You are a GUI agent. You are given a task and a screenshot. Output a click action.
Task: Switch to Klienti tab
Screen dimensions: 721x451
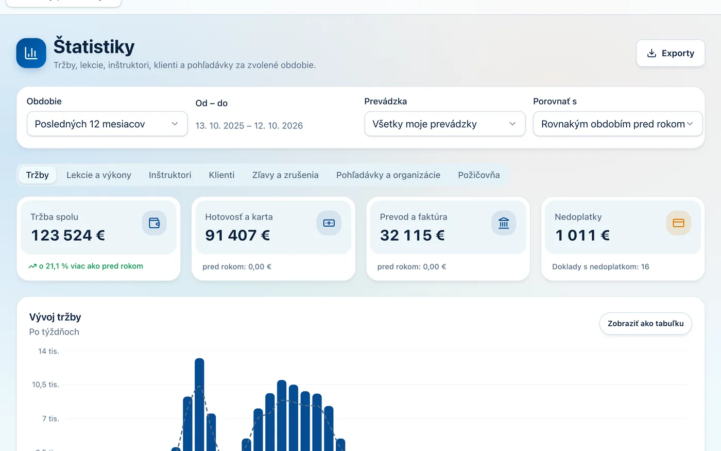point(222,175)
